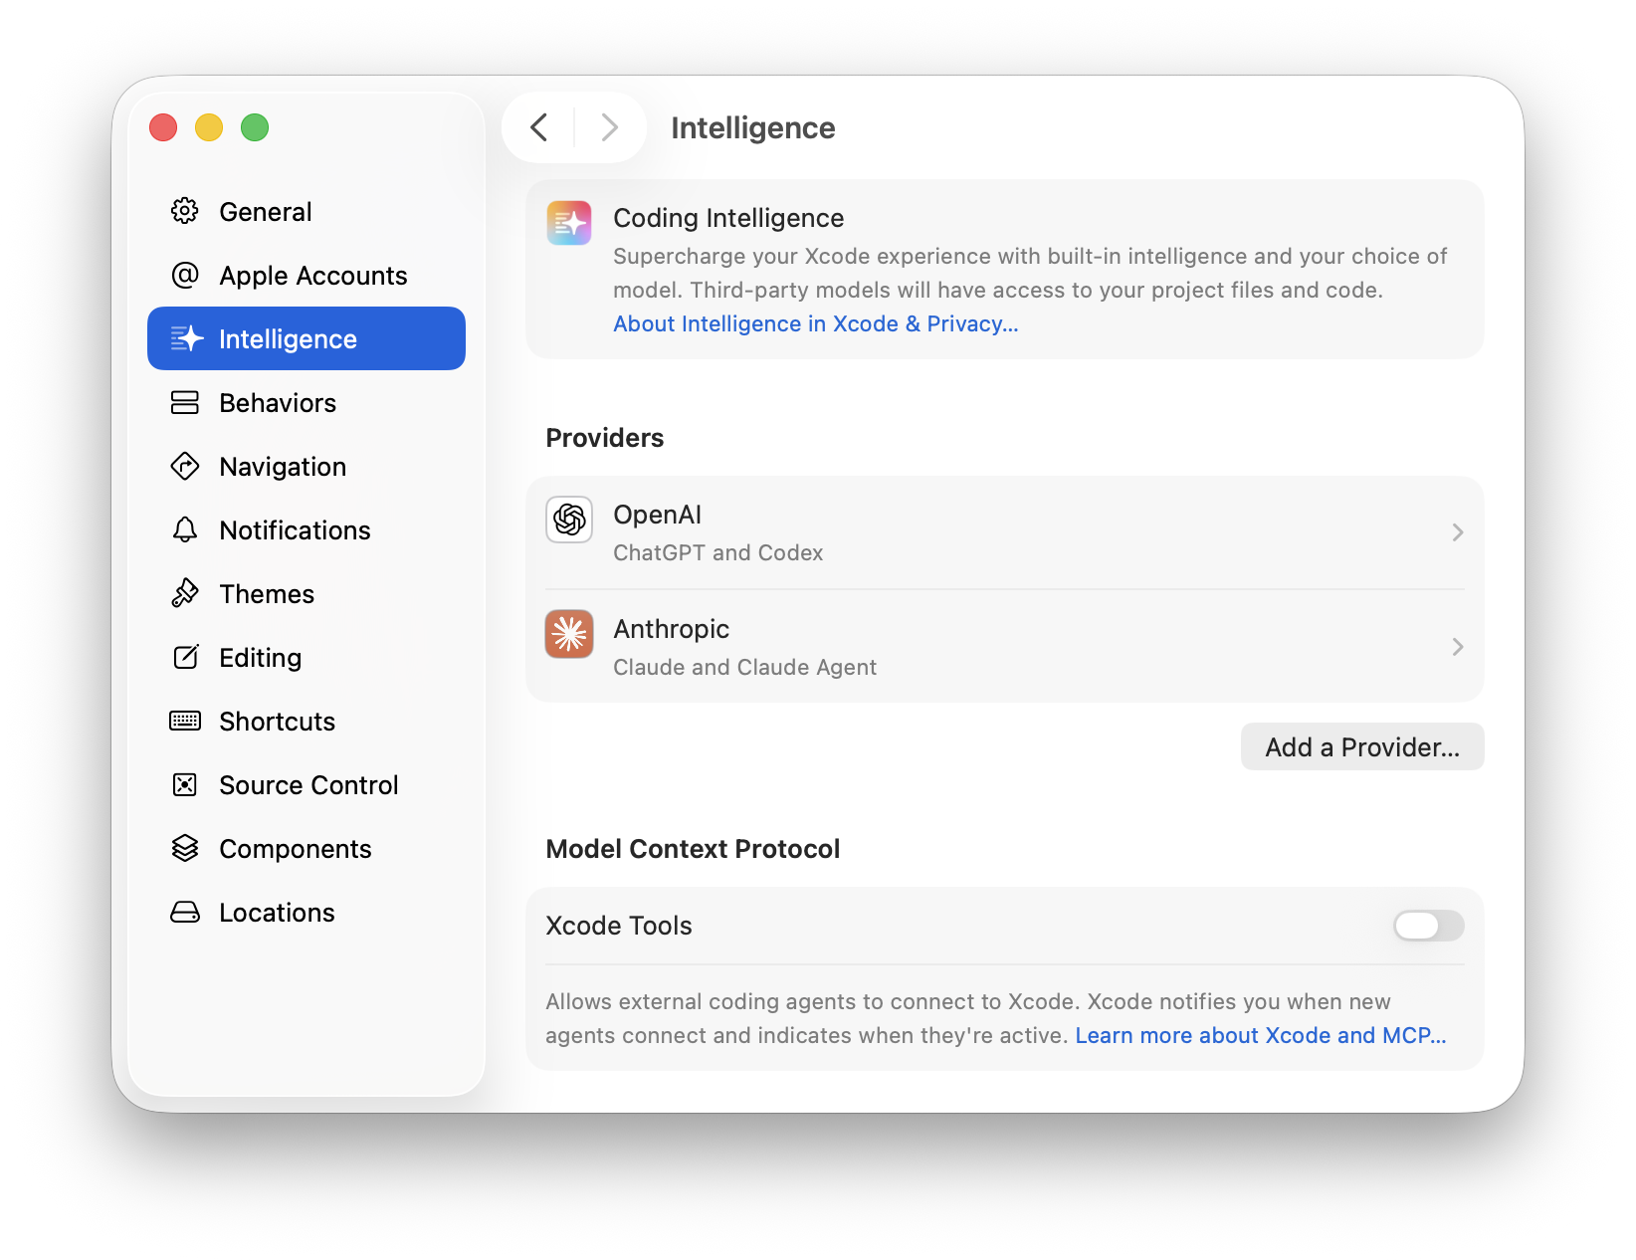The image size is (1636, 1260).
Task: Open the Anthropic provider settings chevron
Action: tap(1457, 647)
